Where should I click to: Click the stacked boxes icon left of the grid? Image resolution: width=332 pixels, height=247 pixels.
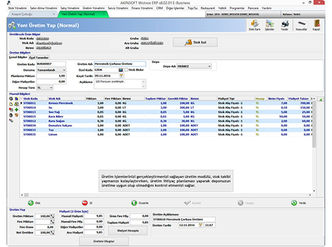click(x=16, y=104)
